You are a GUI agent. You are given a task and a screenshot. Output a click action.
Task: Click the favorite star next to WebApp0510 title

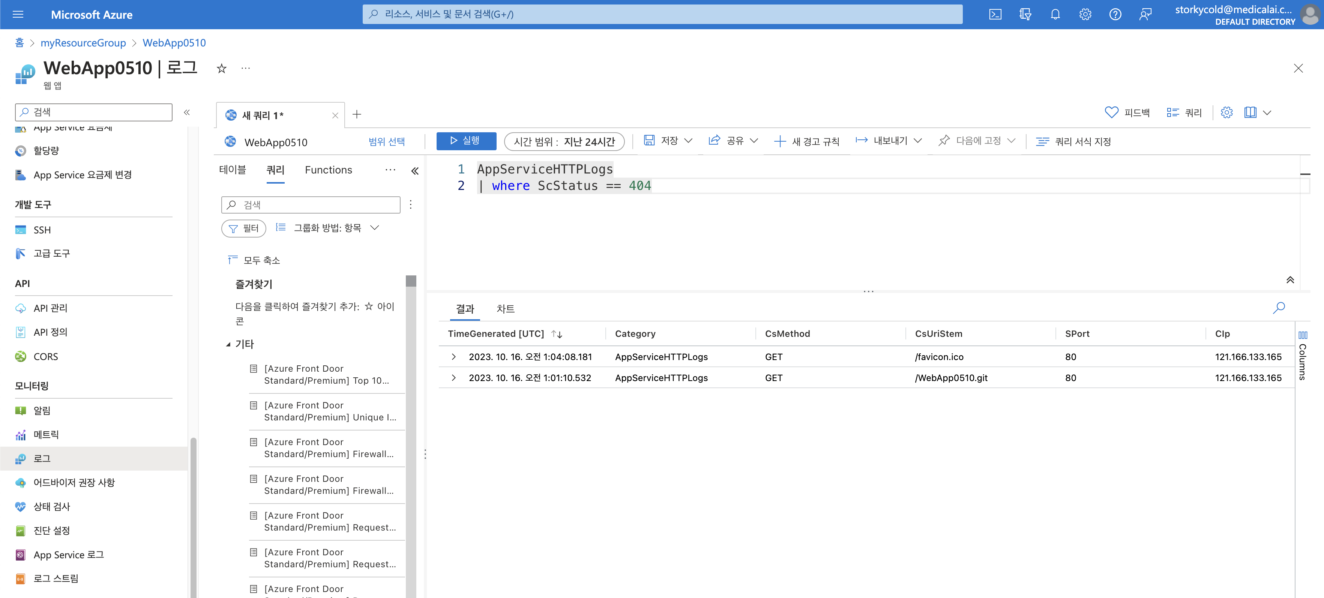222,68
